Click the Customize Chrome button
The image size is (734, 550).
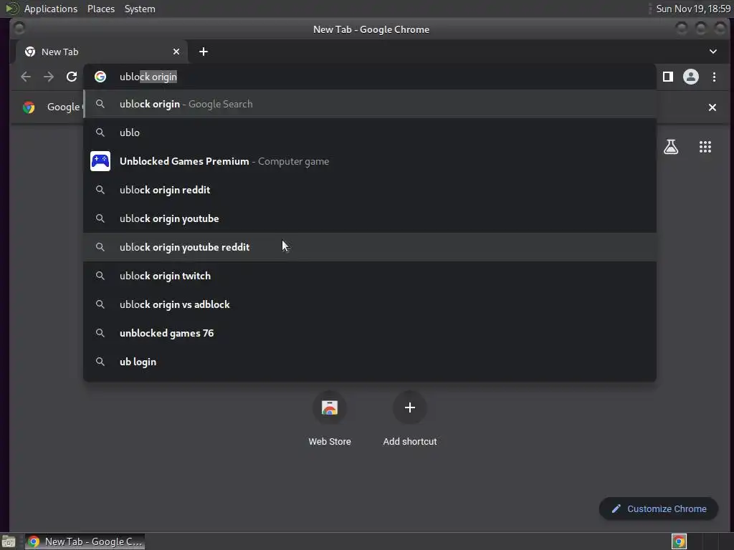tap(659, 509)
